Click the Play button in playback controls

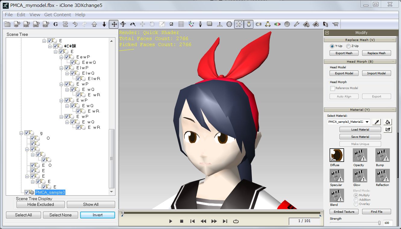[171, 221]
